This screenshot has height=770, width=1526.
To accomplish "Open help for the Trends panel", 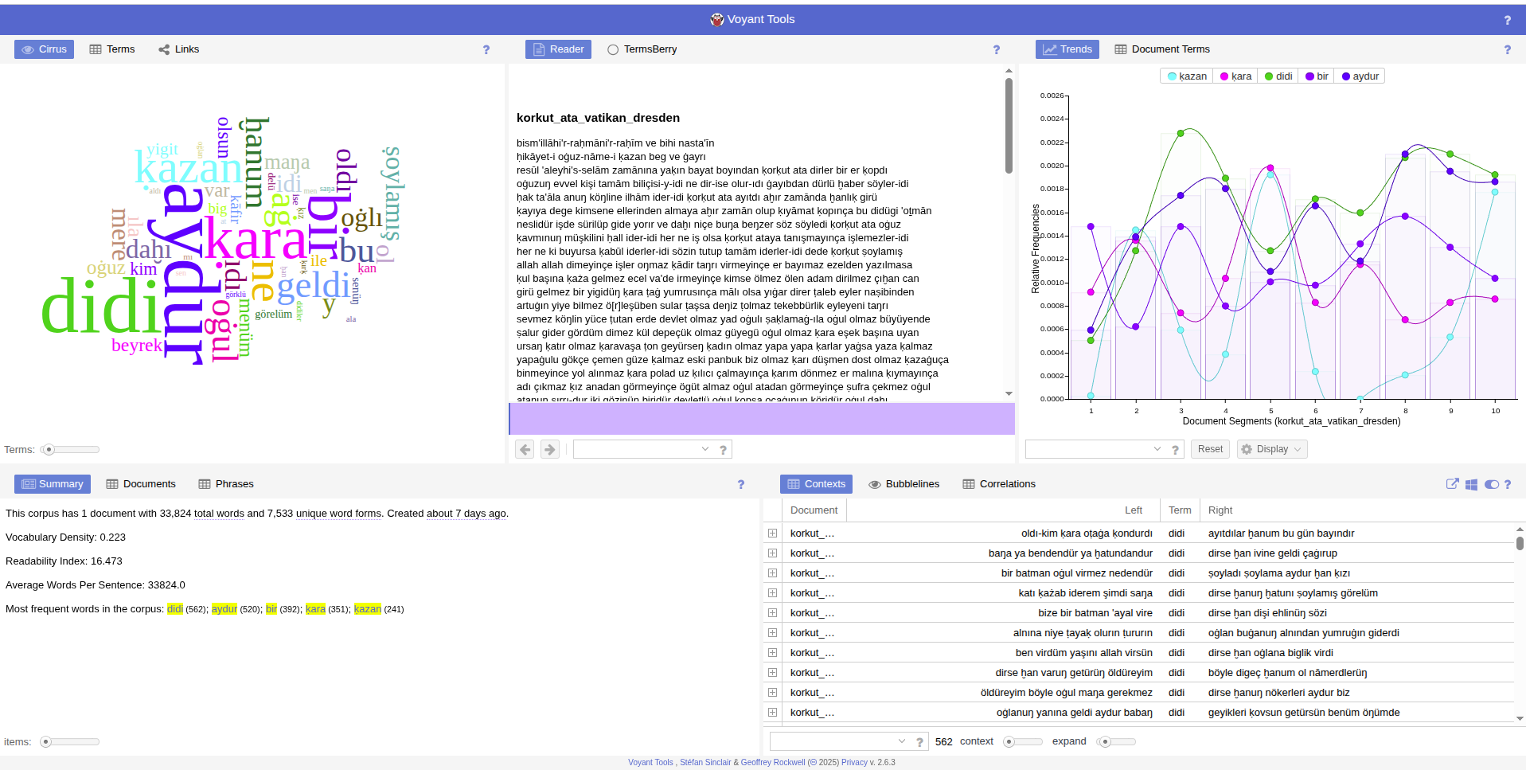I will click(x=1507, y=49).
